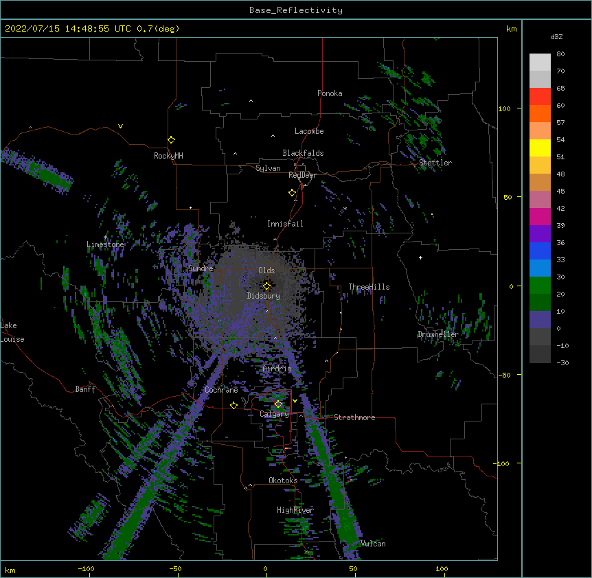
Task: Select the yellow 54-51 dBZ legend swatch
Action: (x=540, y=148)
